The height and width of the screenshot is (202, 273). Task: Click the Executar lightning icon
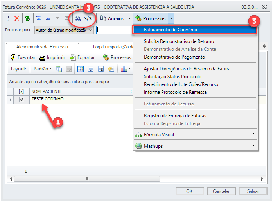pyautogui.click(x=13, y=57)
